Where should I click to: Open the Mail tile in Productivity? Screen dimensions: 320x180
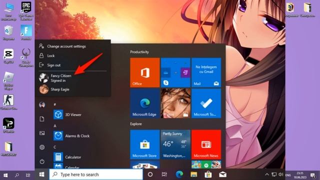(x=206, y=72)
